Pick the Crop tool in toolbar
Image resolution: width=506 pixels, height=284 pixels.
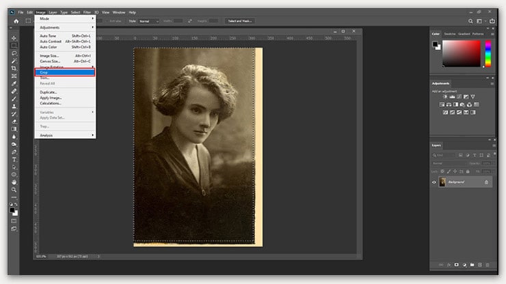[14, 68]
